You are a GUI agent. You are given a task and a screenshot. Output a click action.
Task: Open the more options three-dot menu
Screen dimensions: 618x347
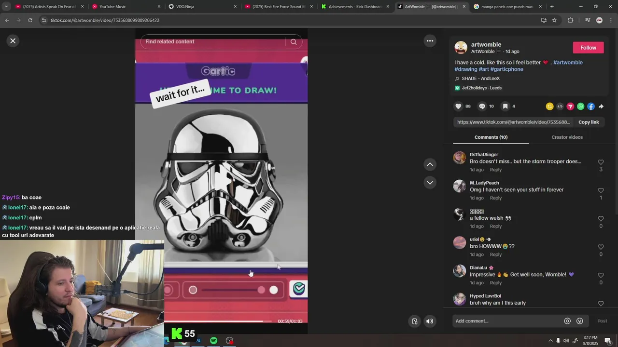(430, 41)
